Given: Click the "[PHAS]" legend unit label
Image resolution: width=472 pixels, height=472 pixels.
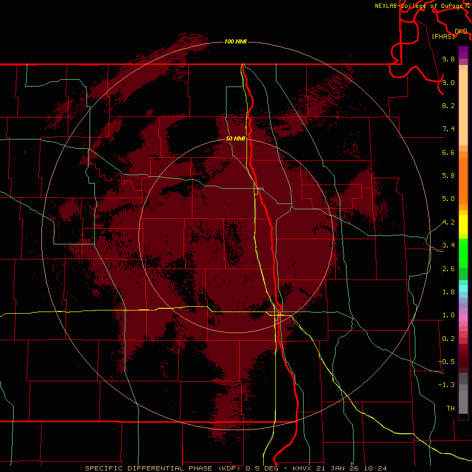Looking at the screenshot, I should pos(443,36).
